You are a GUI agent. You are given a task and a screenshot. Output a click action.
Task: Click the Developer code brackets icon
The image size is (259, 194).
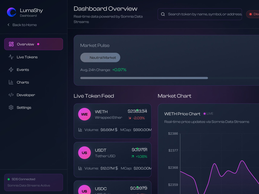[x=11, y=95]
